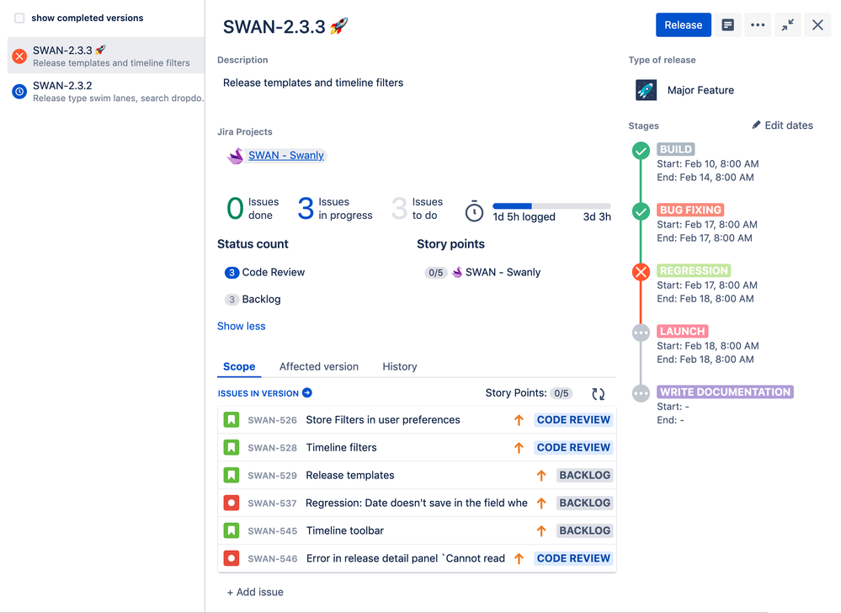
Task: Click red failed status icon of SWAN-2.3.3
Action: pos(19,56)
